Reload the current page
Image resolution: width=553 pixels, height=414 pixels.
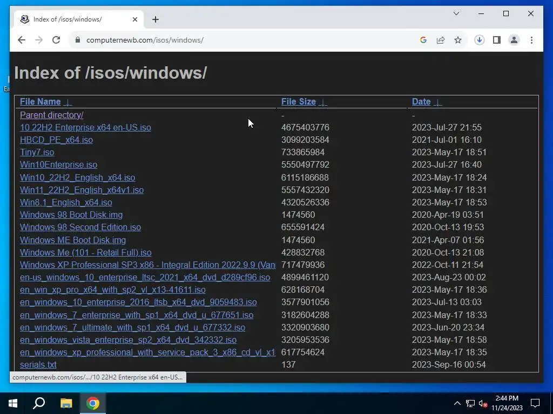tap(56, 40)
